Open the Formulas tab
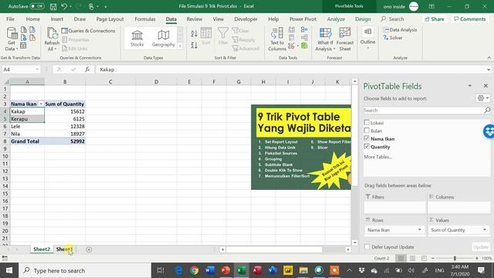Viewport: 494px width, 278px height. click(x=145, y=19)
